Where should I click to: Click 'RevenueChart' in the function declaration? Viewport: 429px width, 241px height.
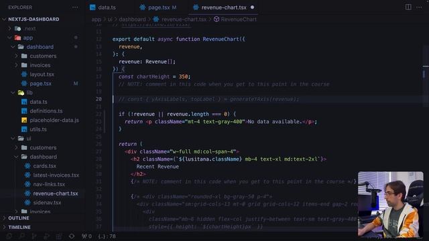click(x=221, y=39)
